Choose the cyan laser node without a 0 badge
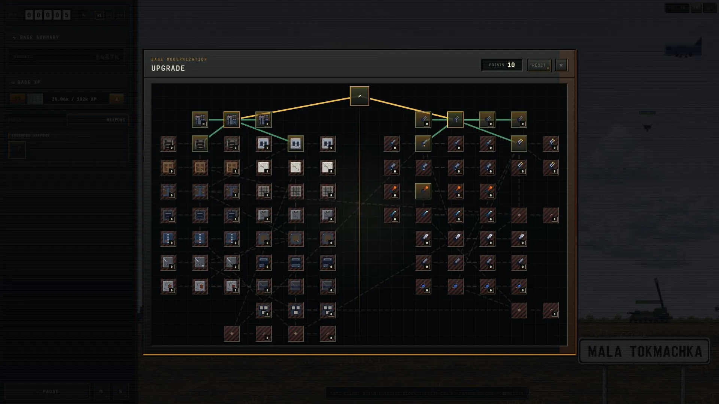719x404 pixels. 423,215
